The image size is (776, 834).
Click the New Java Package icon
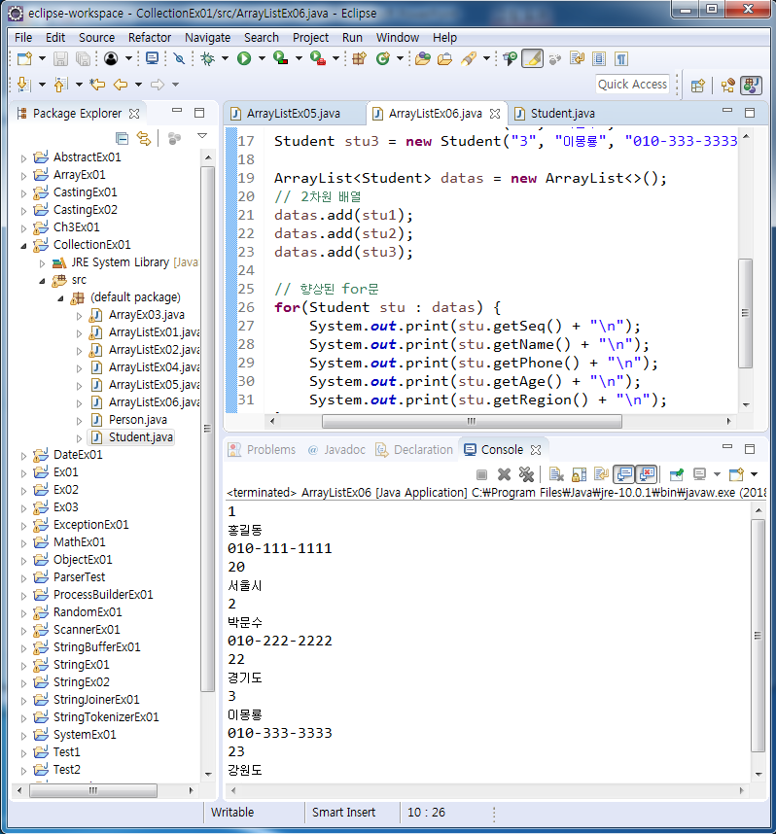coord(359,58)
